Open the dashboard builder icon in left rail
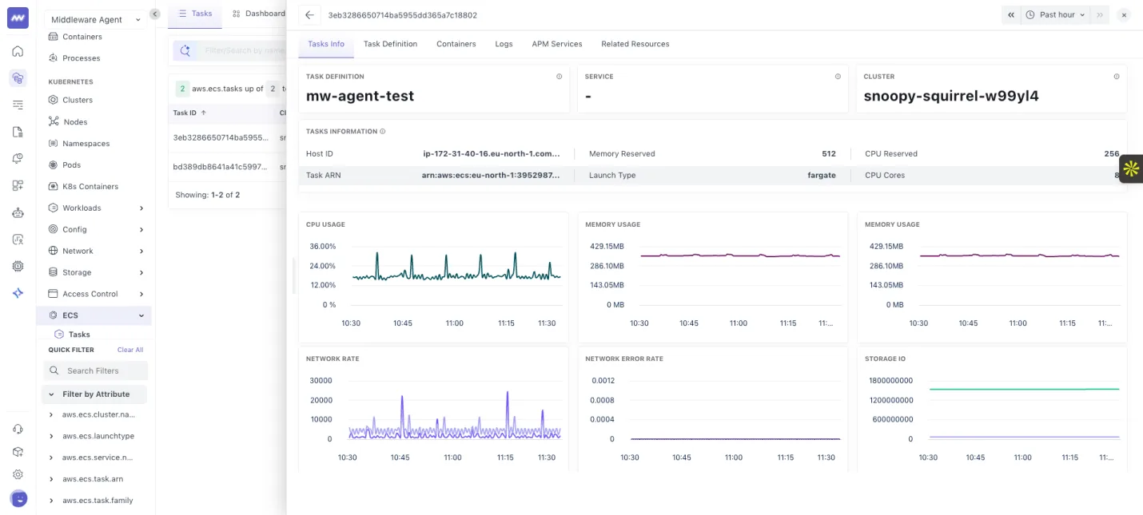The width and height of the screenshot is (1143, 515). click(x=18, y=185)
